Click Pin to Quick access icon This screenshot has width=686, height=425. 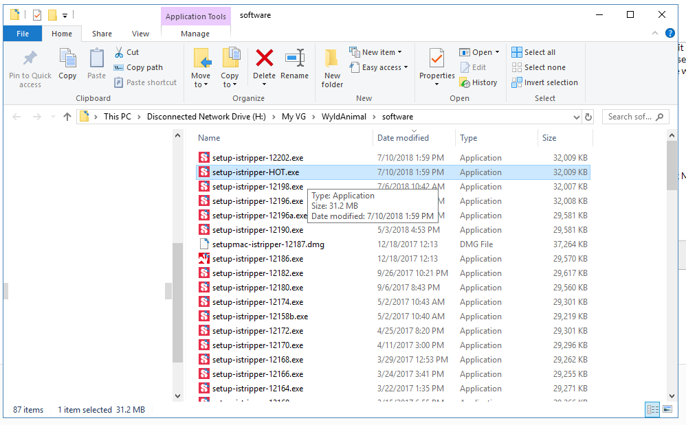30,58
